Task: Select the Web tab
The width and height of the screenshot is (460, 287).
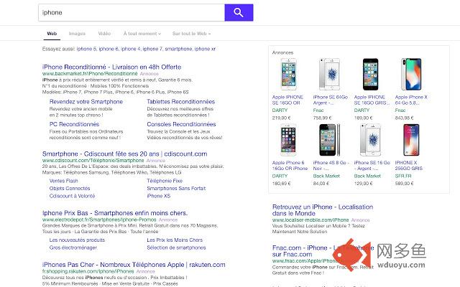Action: click(52, 34)
